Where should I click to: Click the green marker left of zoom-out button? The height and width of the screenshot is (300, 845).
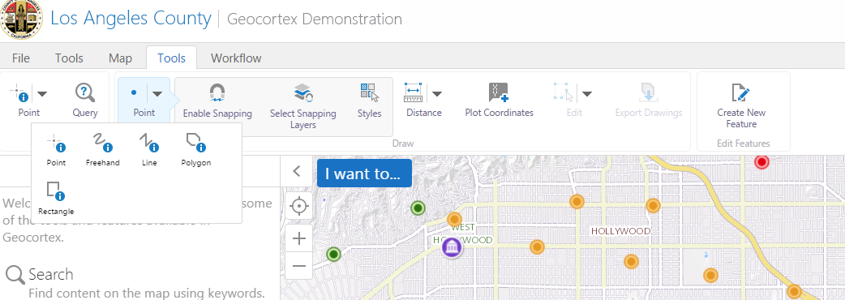click(x=334, y=255)
